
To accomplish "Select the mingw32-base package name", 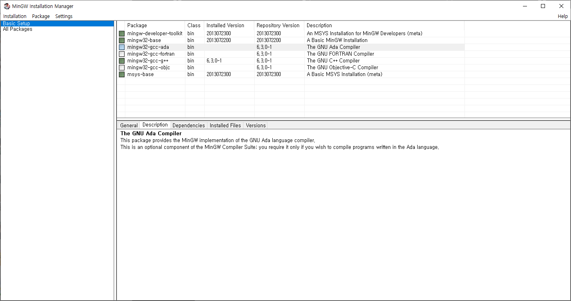I will click(144, 40).
